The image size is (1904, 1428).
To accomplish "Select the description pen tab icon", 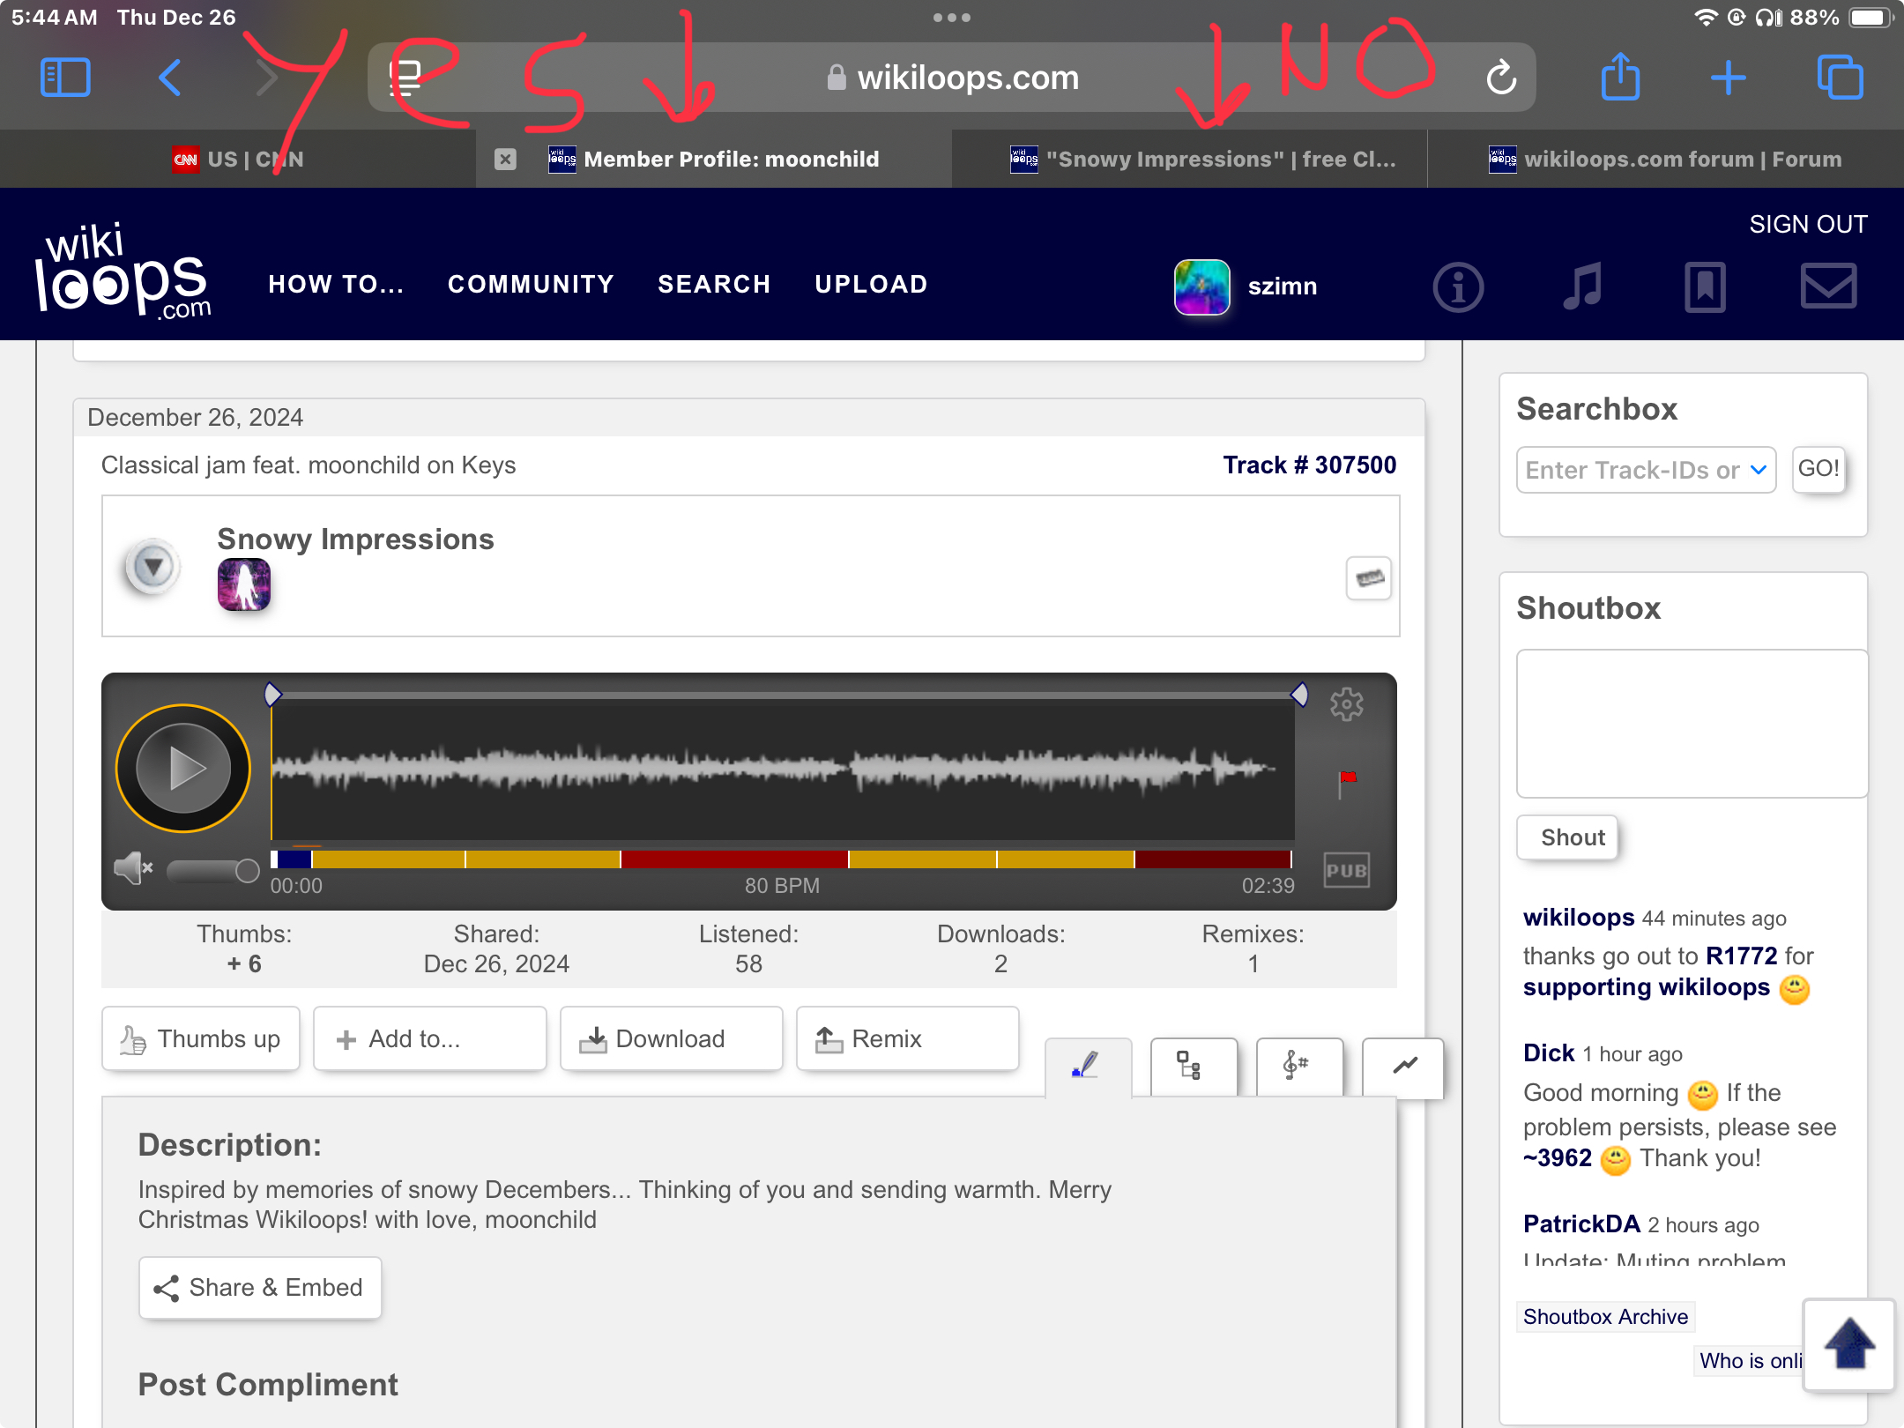I will [x=1088, y=1067].
